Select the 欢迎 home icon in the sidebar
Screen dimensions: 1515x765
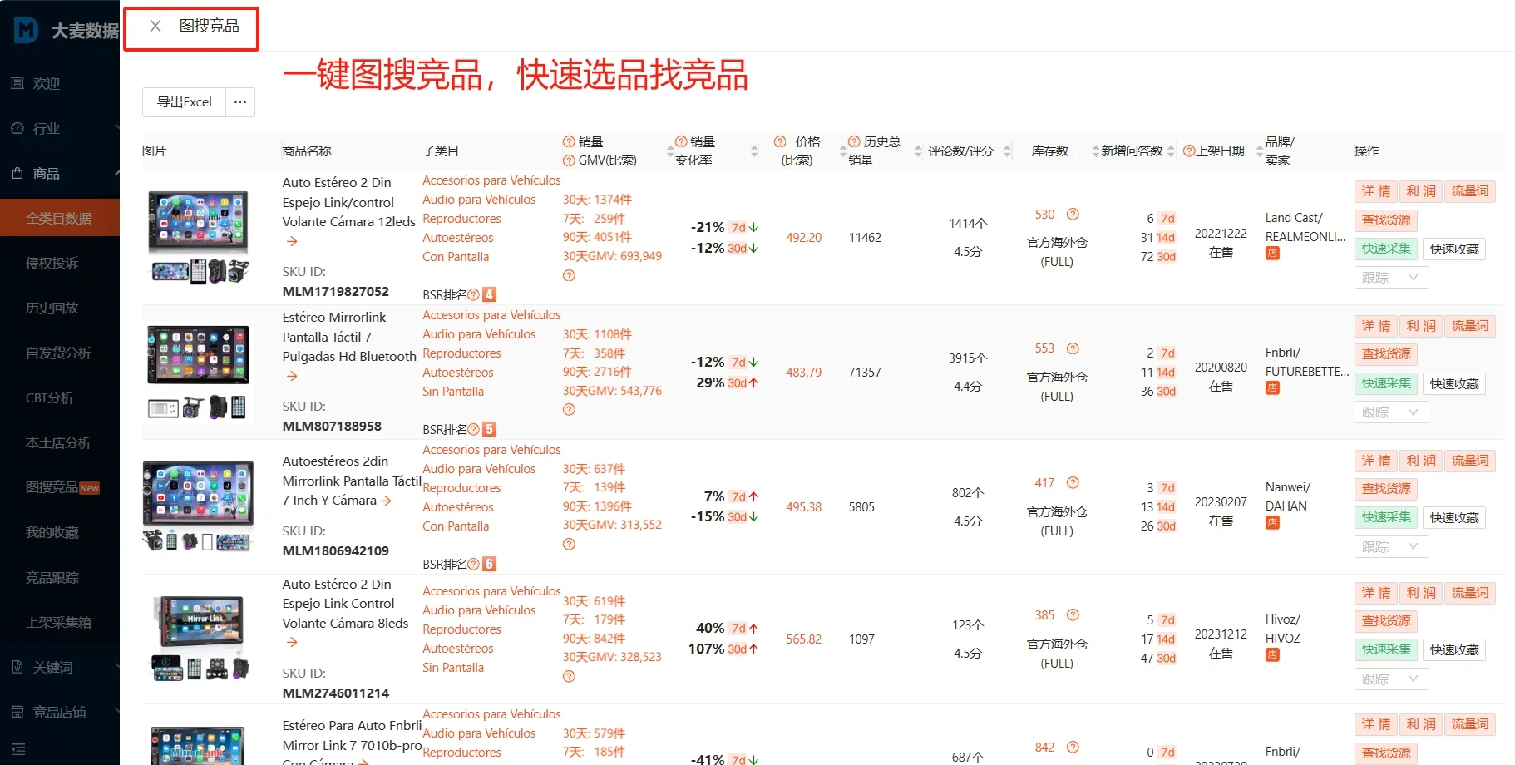click(18, 83)
